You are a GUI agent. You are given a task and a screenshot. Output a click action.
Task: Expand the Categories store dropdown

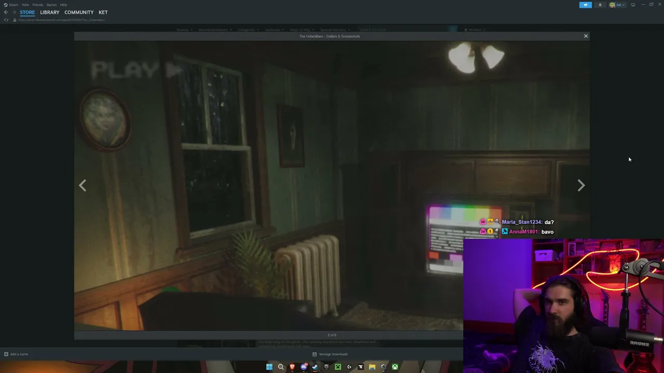248,30
